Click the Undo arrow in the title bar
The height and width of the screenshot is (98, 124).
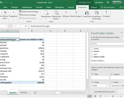[x=1, y=3]
